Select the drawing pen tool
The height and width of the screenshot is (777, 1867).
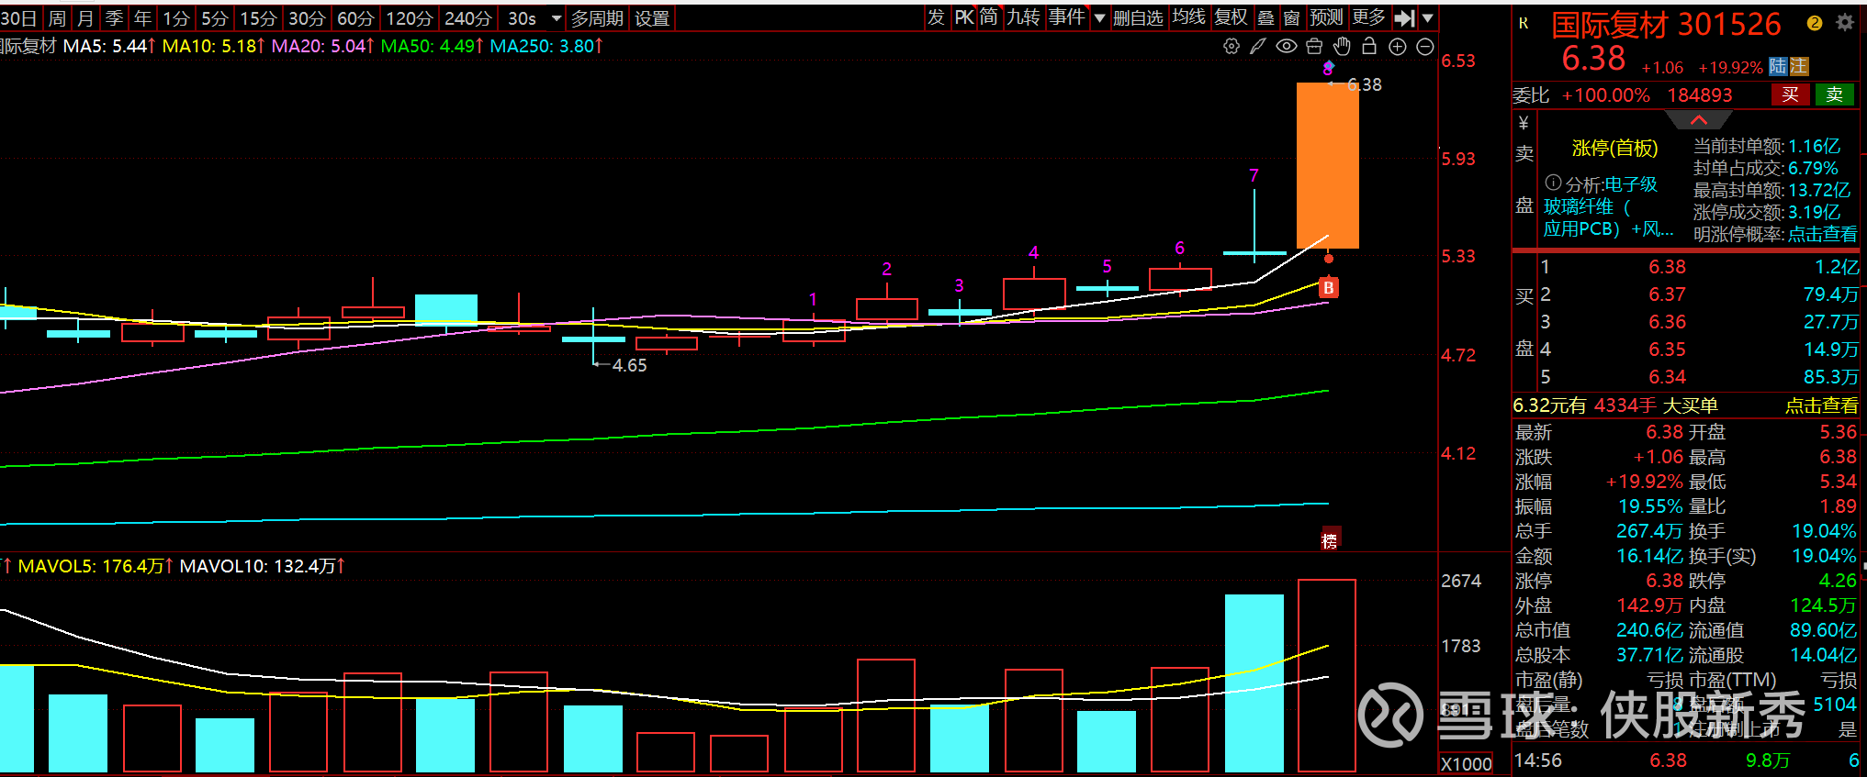[x=1258, y=46]
